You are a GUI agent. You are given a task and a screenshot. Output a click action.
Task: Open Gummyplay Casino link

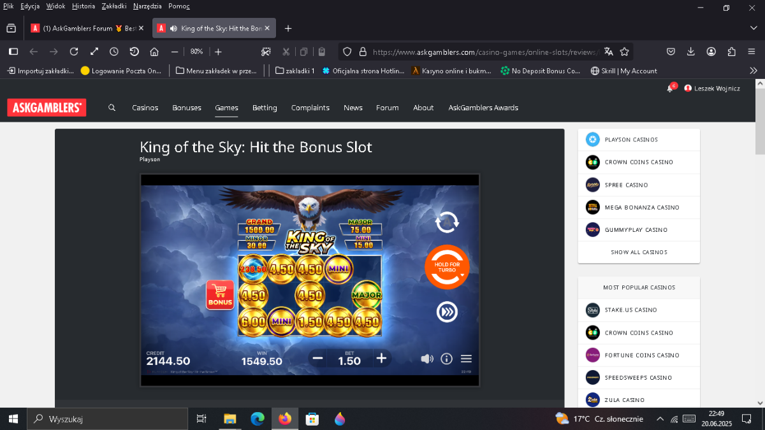pos(639,229)
